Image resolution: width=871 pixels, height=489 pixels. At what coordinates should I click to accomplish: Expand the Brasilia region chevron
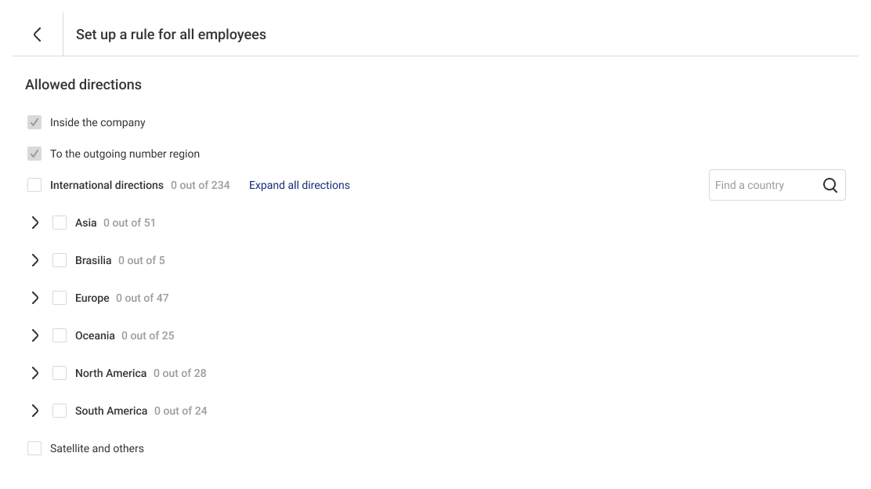tap(35, 261)
